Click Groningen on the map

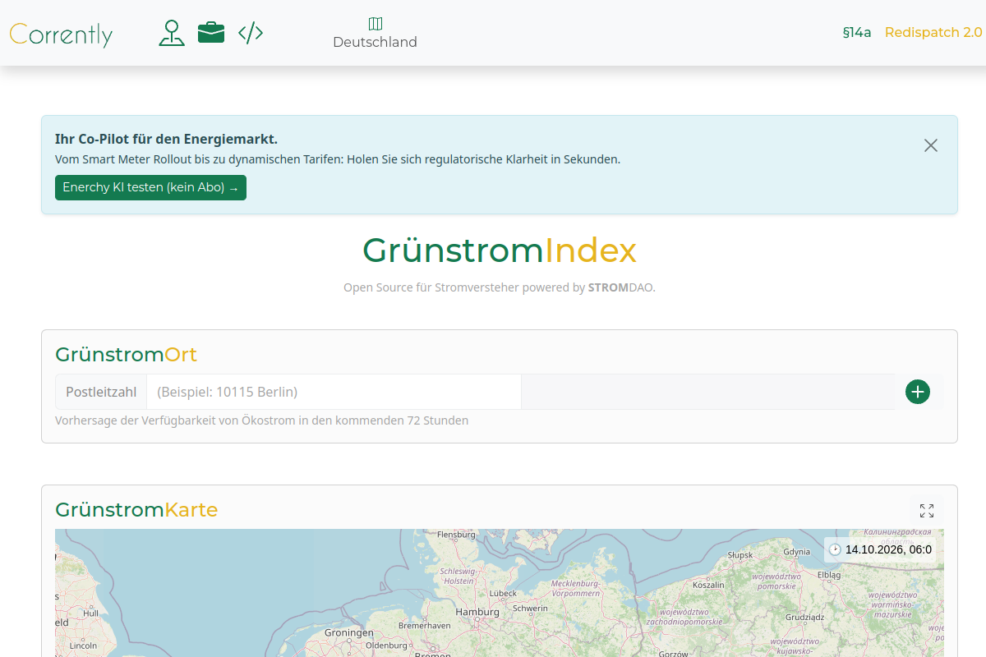[x=349, y=633]
